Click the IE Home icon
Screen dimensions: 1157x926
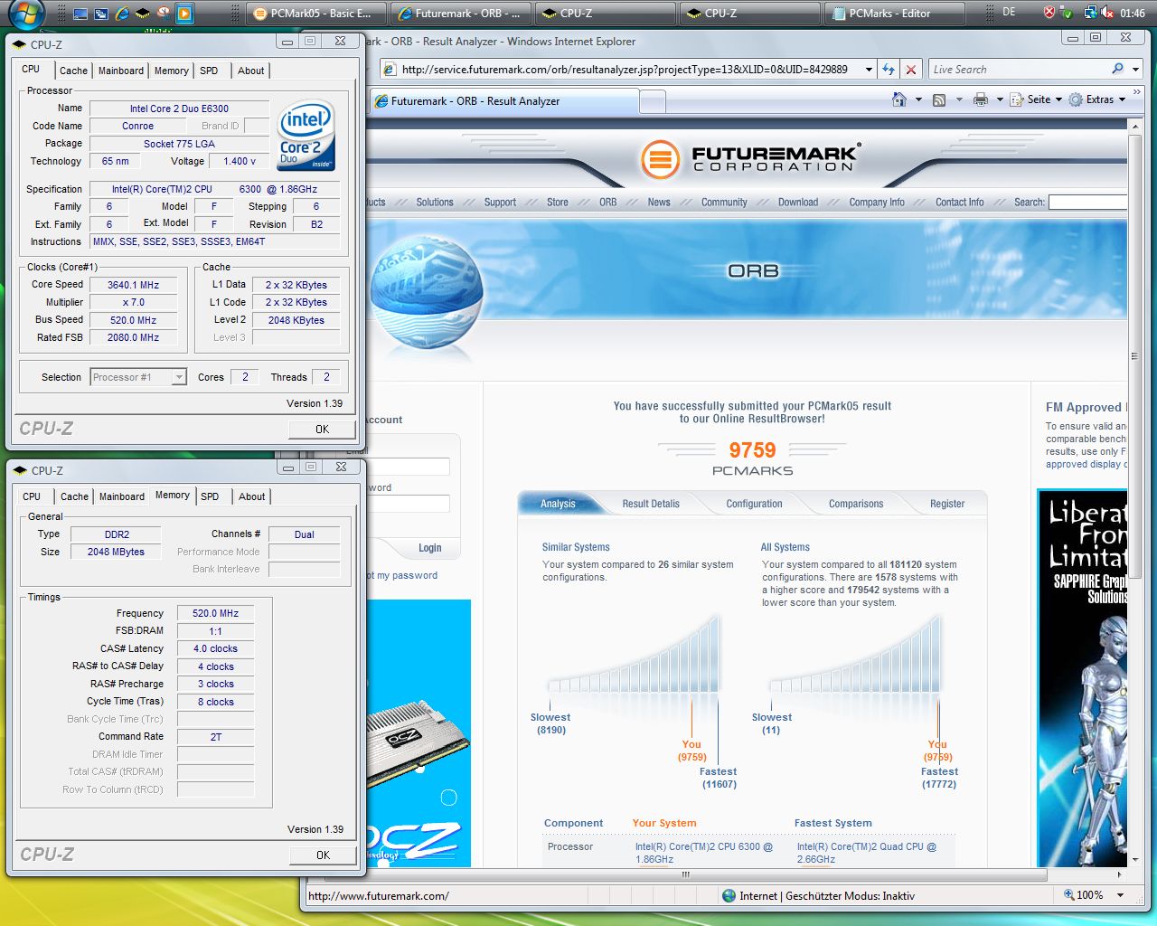[x=899, y=99]
